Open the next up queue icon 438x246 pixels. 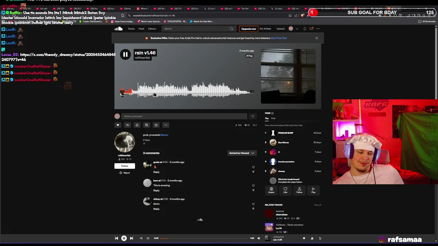tap(320, 238)
